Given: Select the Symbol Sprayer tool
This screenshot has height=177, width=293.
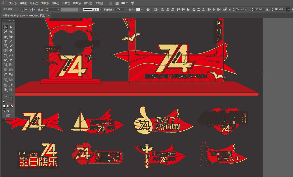Looking at the screenshot, I should [6, 80].
